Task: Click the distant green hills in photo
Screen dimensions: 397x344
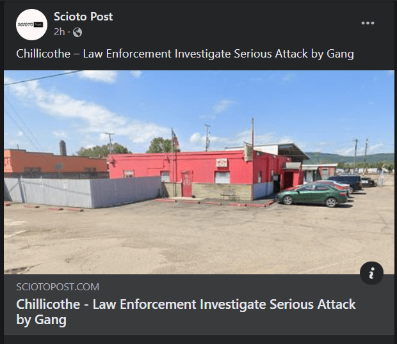Action: [350, 158]
